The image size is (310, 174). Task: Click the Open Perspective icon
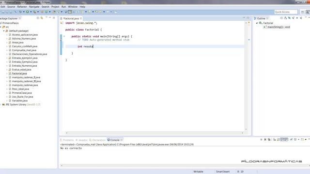tap(302, 12)
